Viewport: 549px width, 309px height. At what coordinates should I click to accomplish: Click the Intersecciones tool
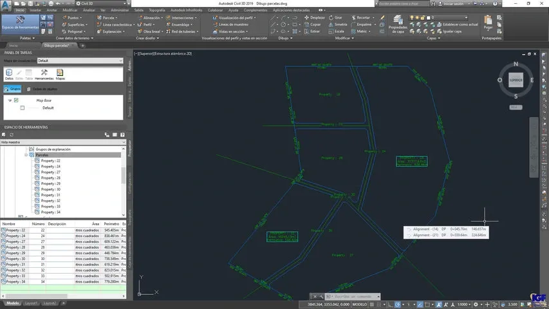coord(181,17)
